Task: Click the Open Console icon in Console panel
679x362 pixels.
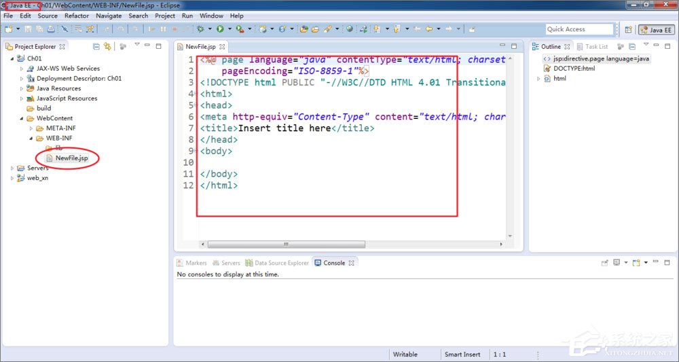Action: click(636, 263)
